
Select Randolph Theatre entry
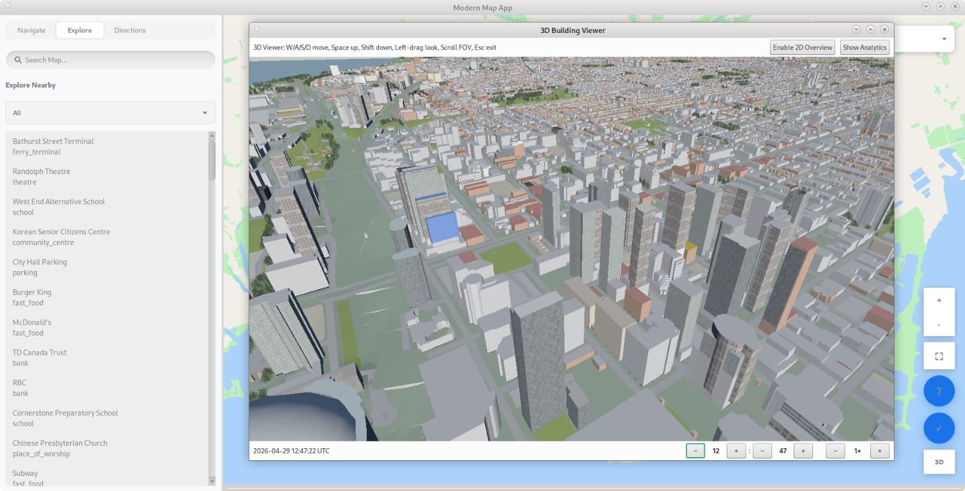tap(107, 177)
